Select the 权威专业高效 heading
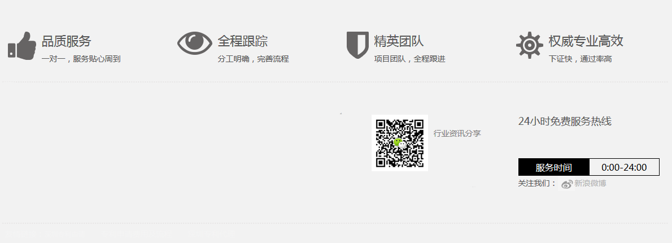The width and height of the screenshot is (672, 243). click(x=586, y=41)
